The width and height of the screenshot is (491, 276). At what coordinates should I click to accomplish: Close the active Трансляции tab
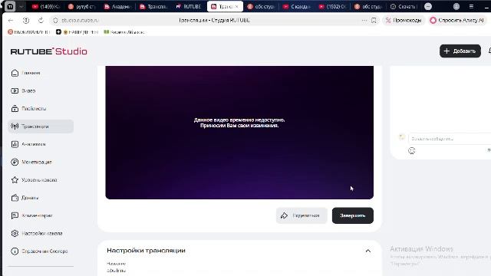(x=237, y=6)
